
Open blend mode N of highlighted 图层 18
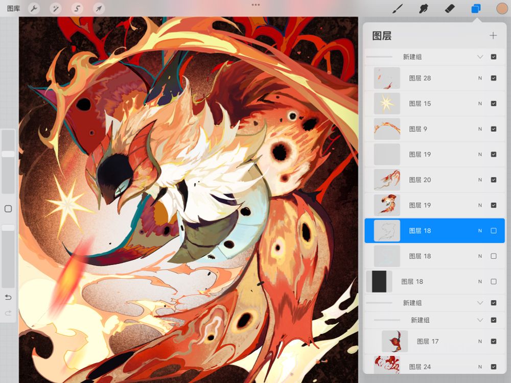[x=480, y=231]
